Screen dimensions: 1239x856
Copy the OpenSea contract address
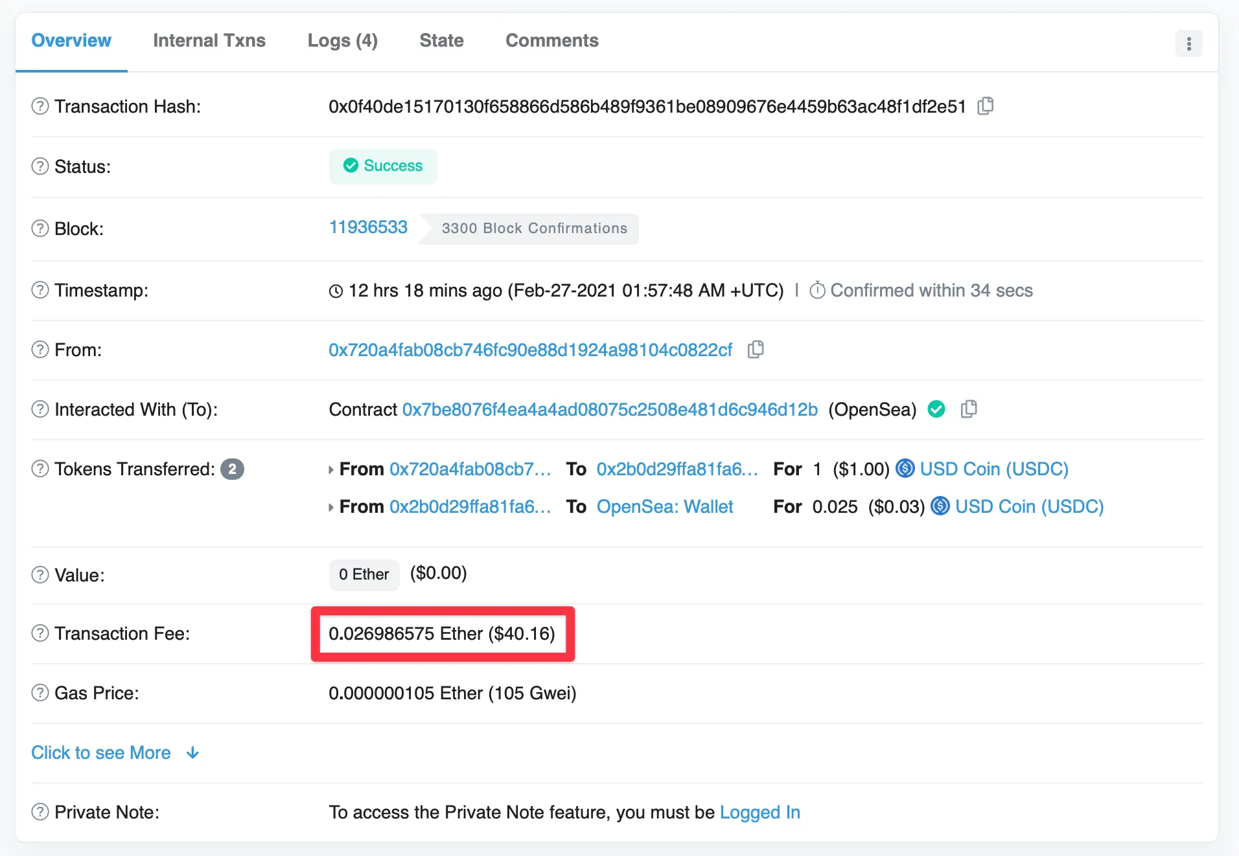click(x=969, y=409)
